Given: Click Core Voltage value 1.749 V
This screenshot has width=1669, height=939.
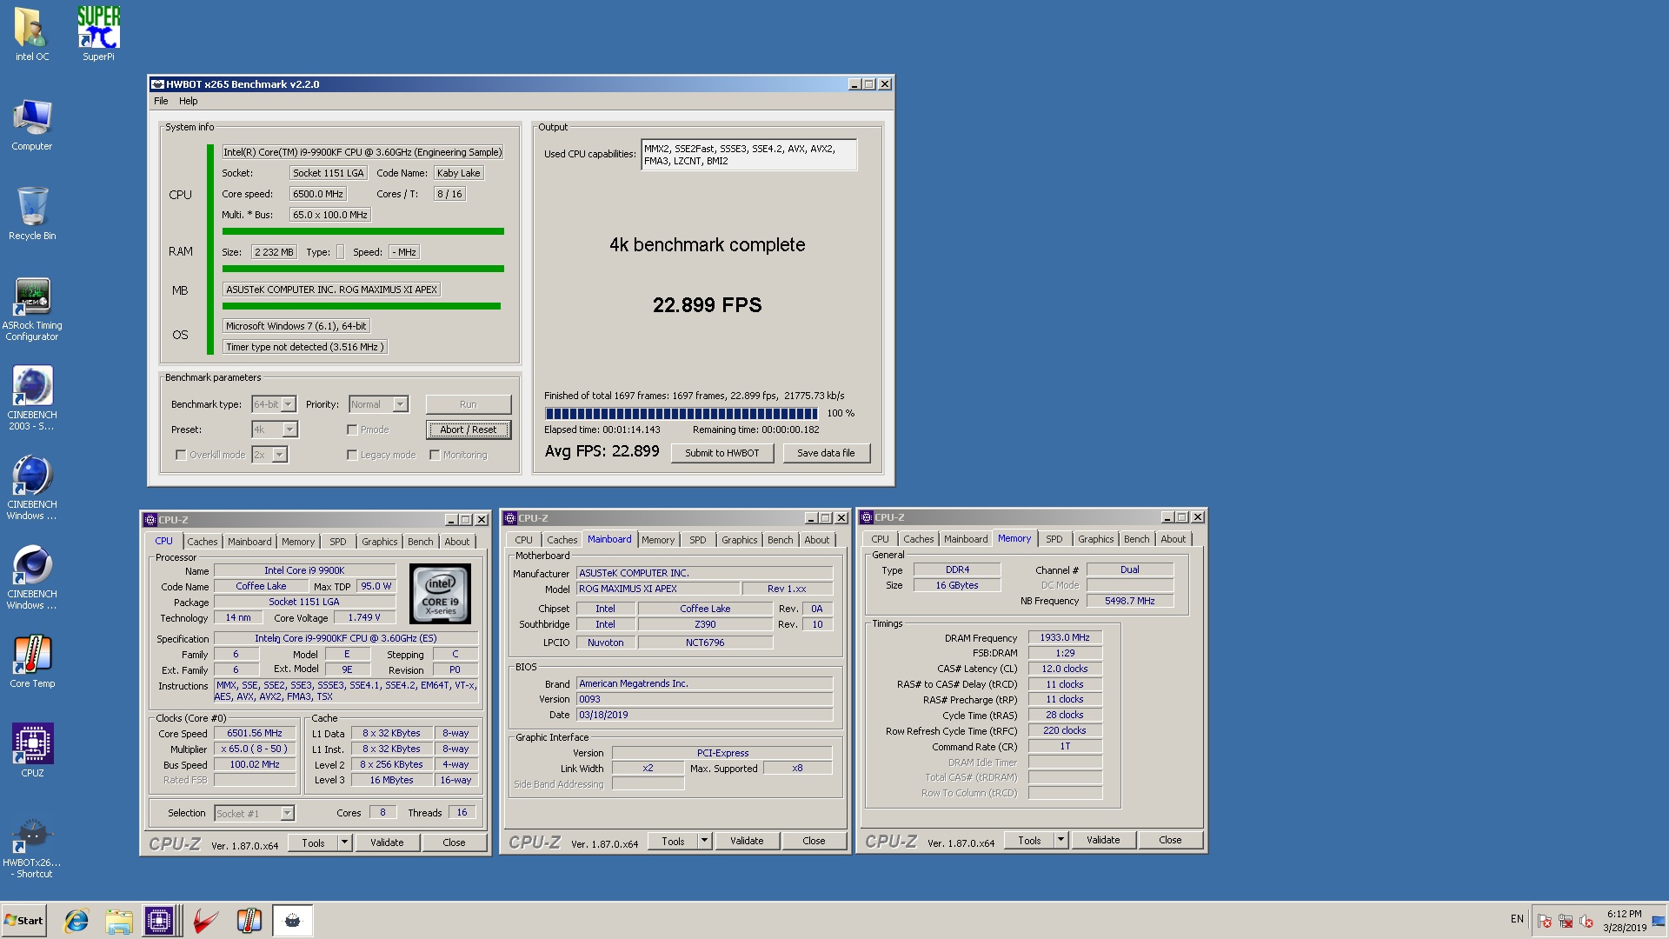Looking at the screenshot, I should pos(364,618).
